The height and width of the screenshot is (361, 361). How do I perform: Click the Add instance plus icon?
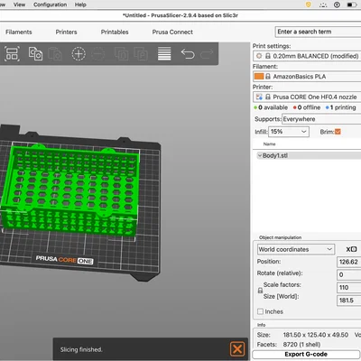point(79,54)
